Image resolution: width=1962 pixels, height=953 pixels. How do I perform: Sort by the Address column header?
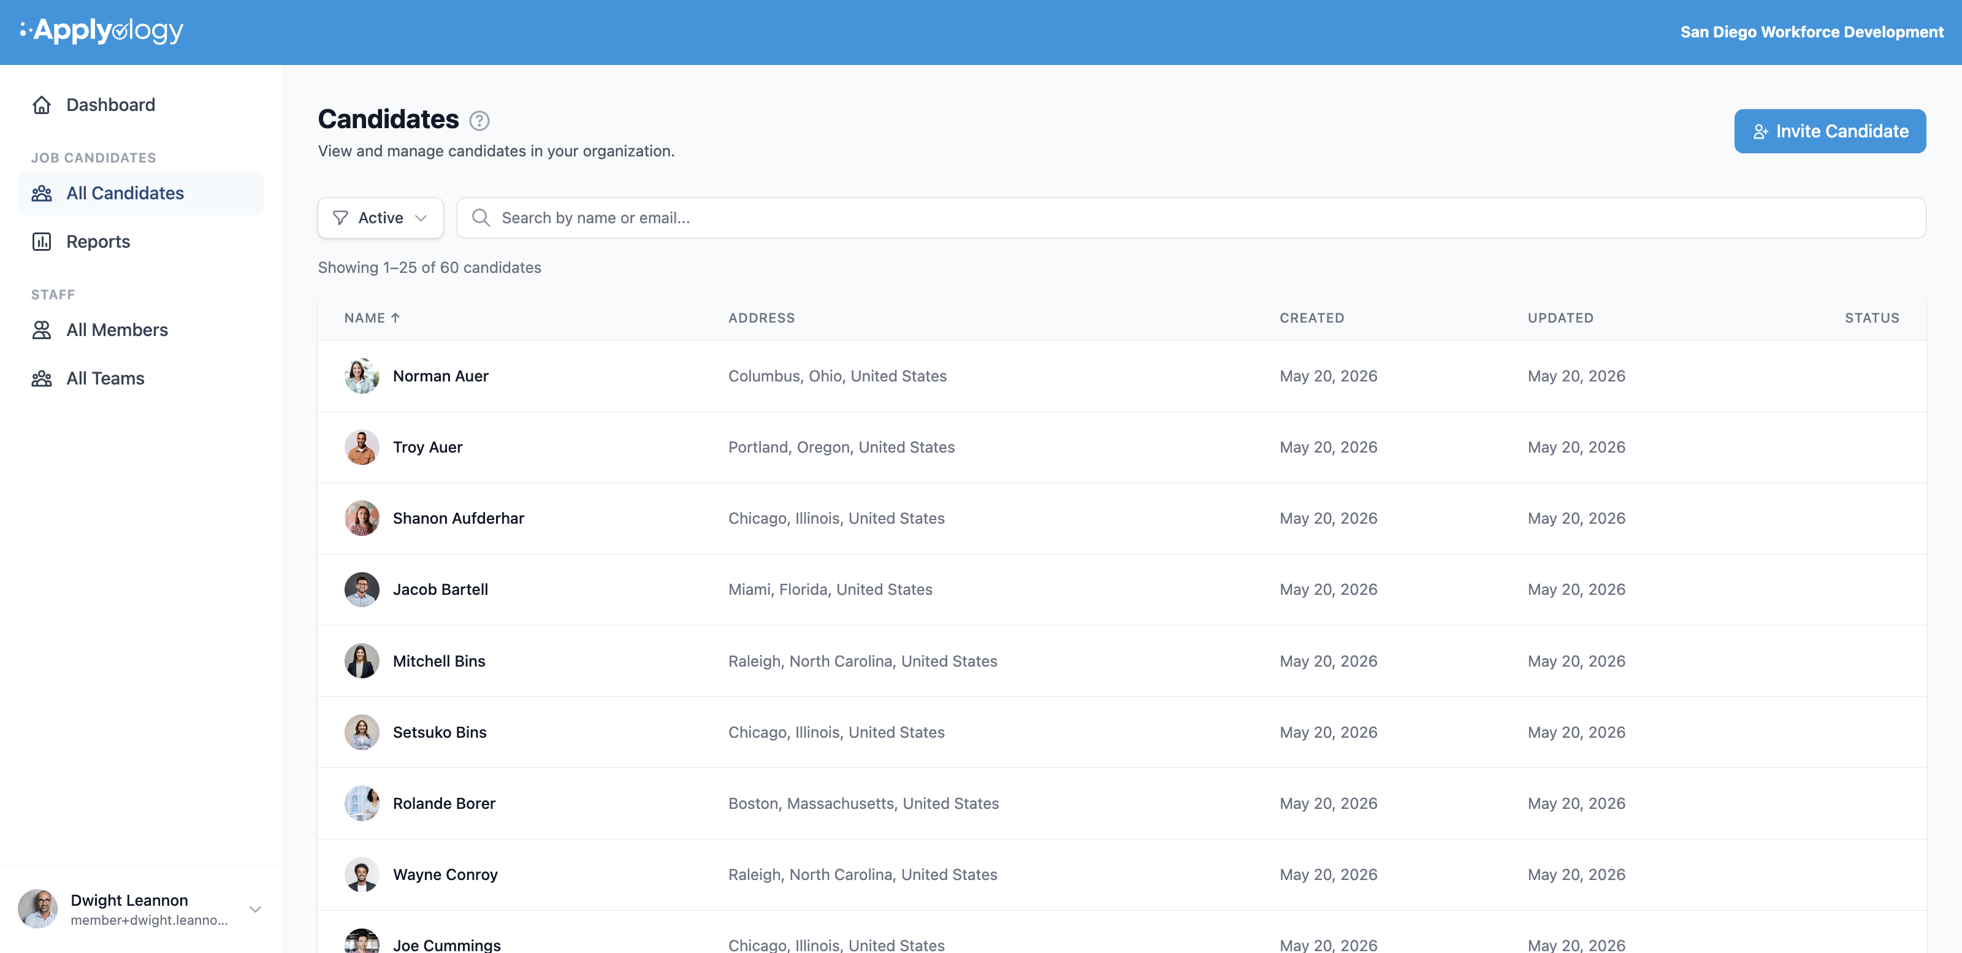point(761,318)
